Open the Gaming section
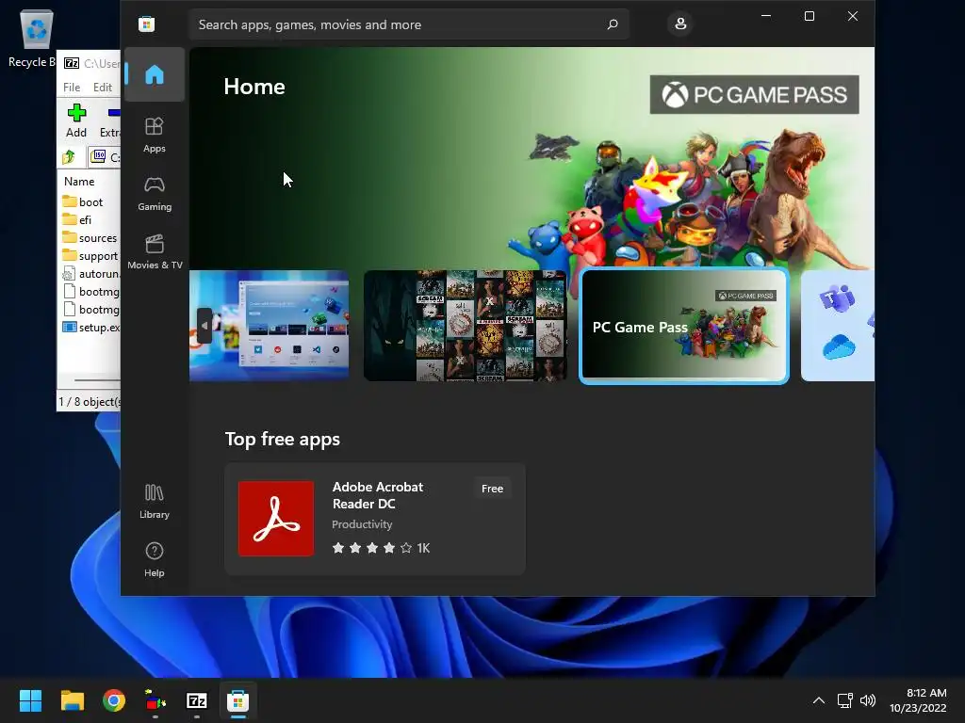Screen dimensions: 965x723 pyautogui.click(x=155, y=194)
